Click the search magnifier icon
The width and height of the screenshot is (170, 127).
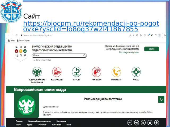[x=84, y=56]
